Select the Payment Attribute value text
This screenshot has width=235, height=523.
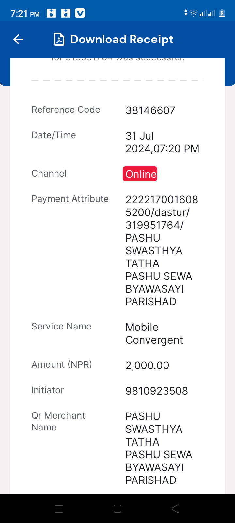point(162,250)
